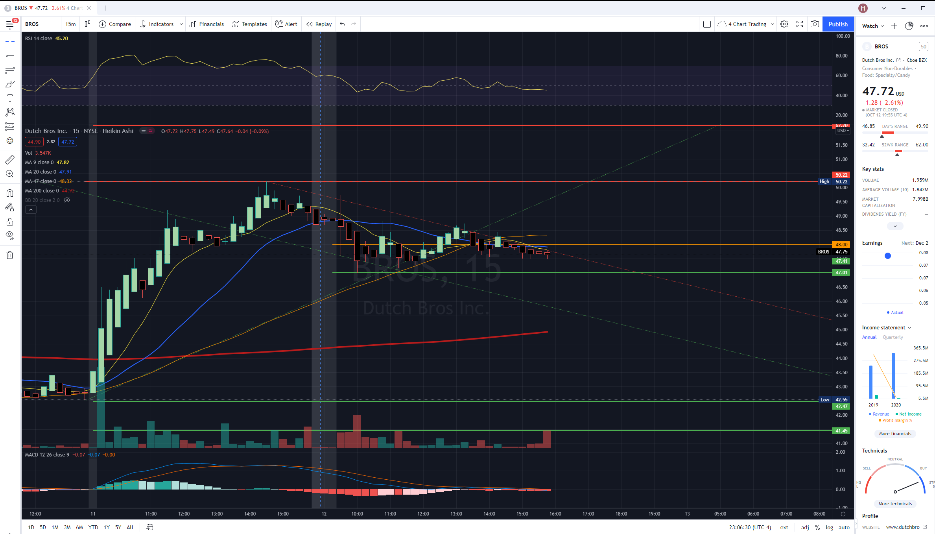Open the 4 Chart Trading layout name

pos(743,24)
